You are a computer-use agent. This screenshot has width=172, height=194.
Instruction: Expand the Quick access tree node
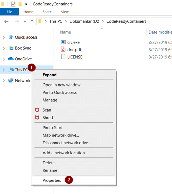[x=4, y=37]
